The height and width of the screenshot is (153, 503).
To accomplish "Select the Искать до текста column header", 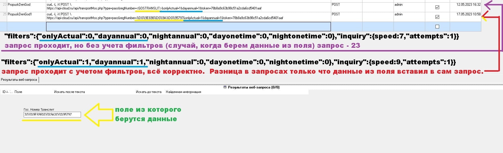I will coord(148,92).
